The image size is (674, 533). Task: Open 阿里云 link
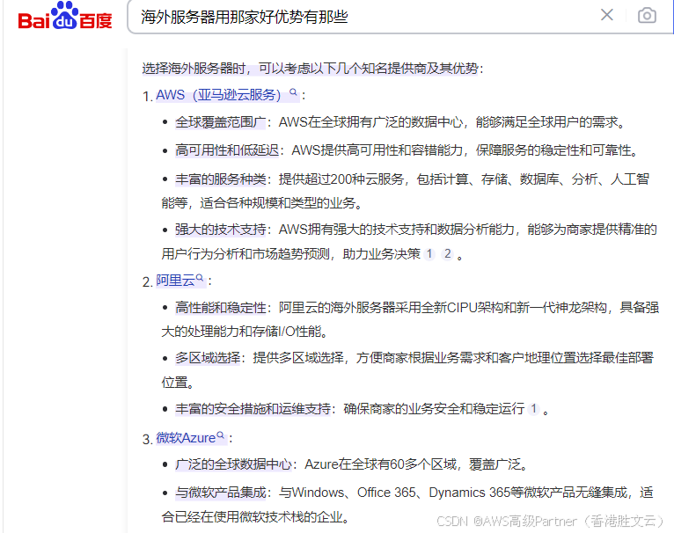[x=175, y=281]
